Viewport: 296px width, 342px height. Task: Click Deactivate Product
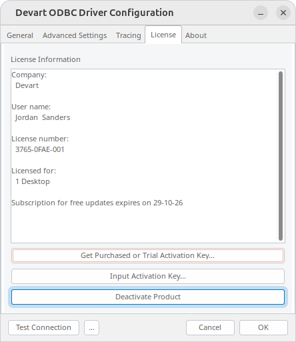click(148, 297)
